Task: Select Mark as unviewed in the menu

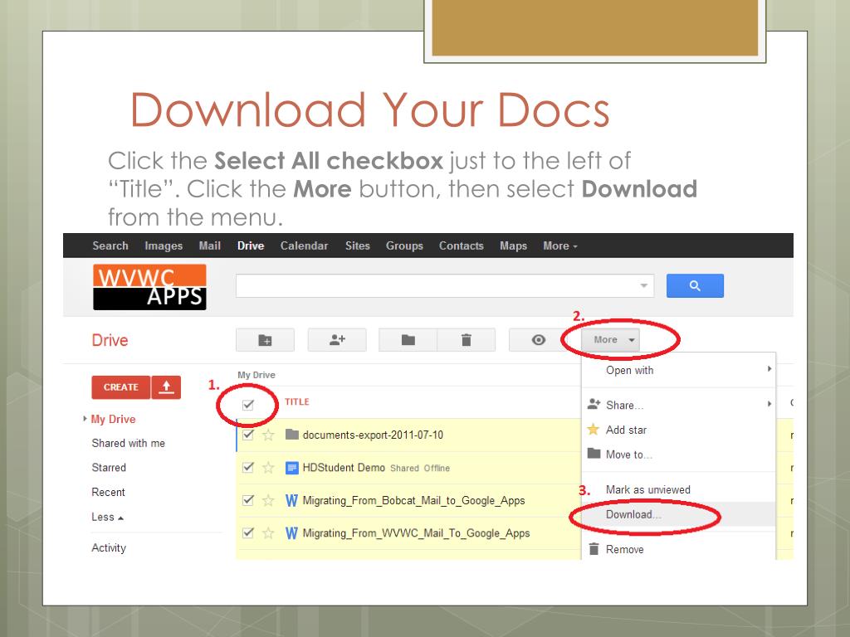Action: (679, 489)
